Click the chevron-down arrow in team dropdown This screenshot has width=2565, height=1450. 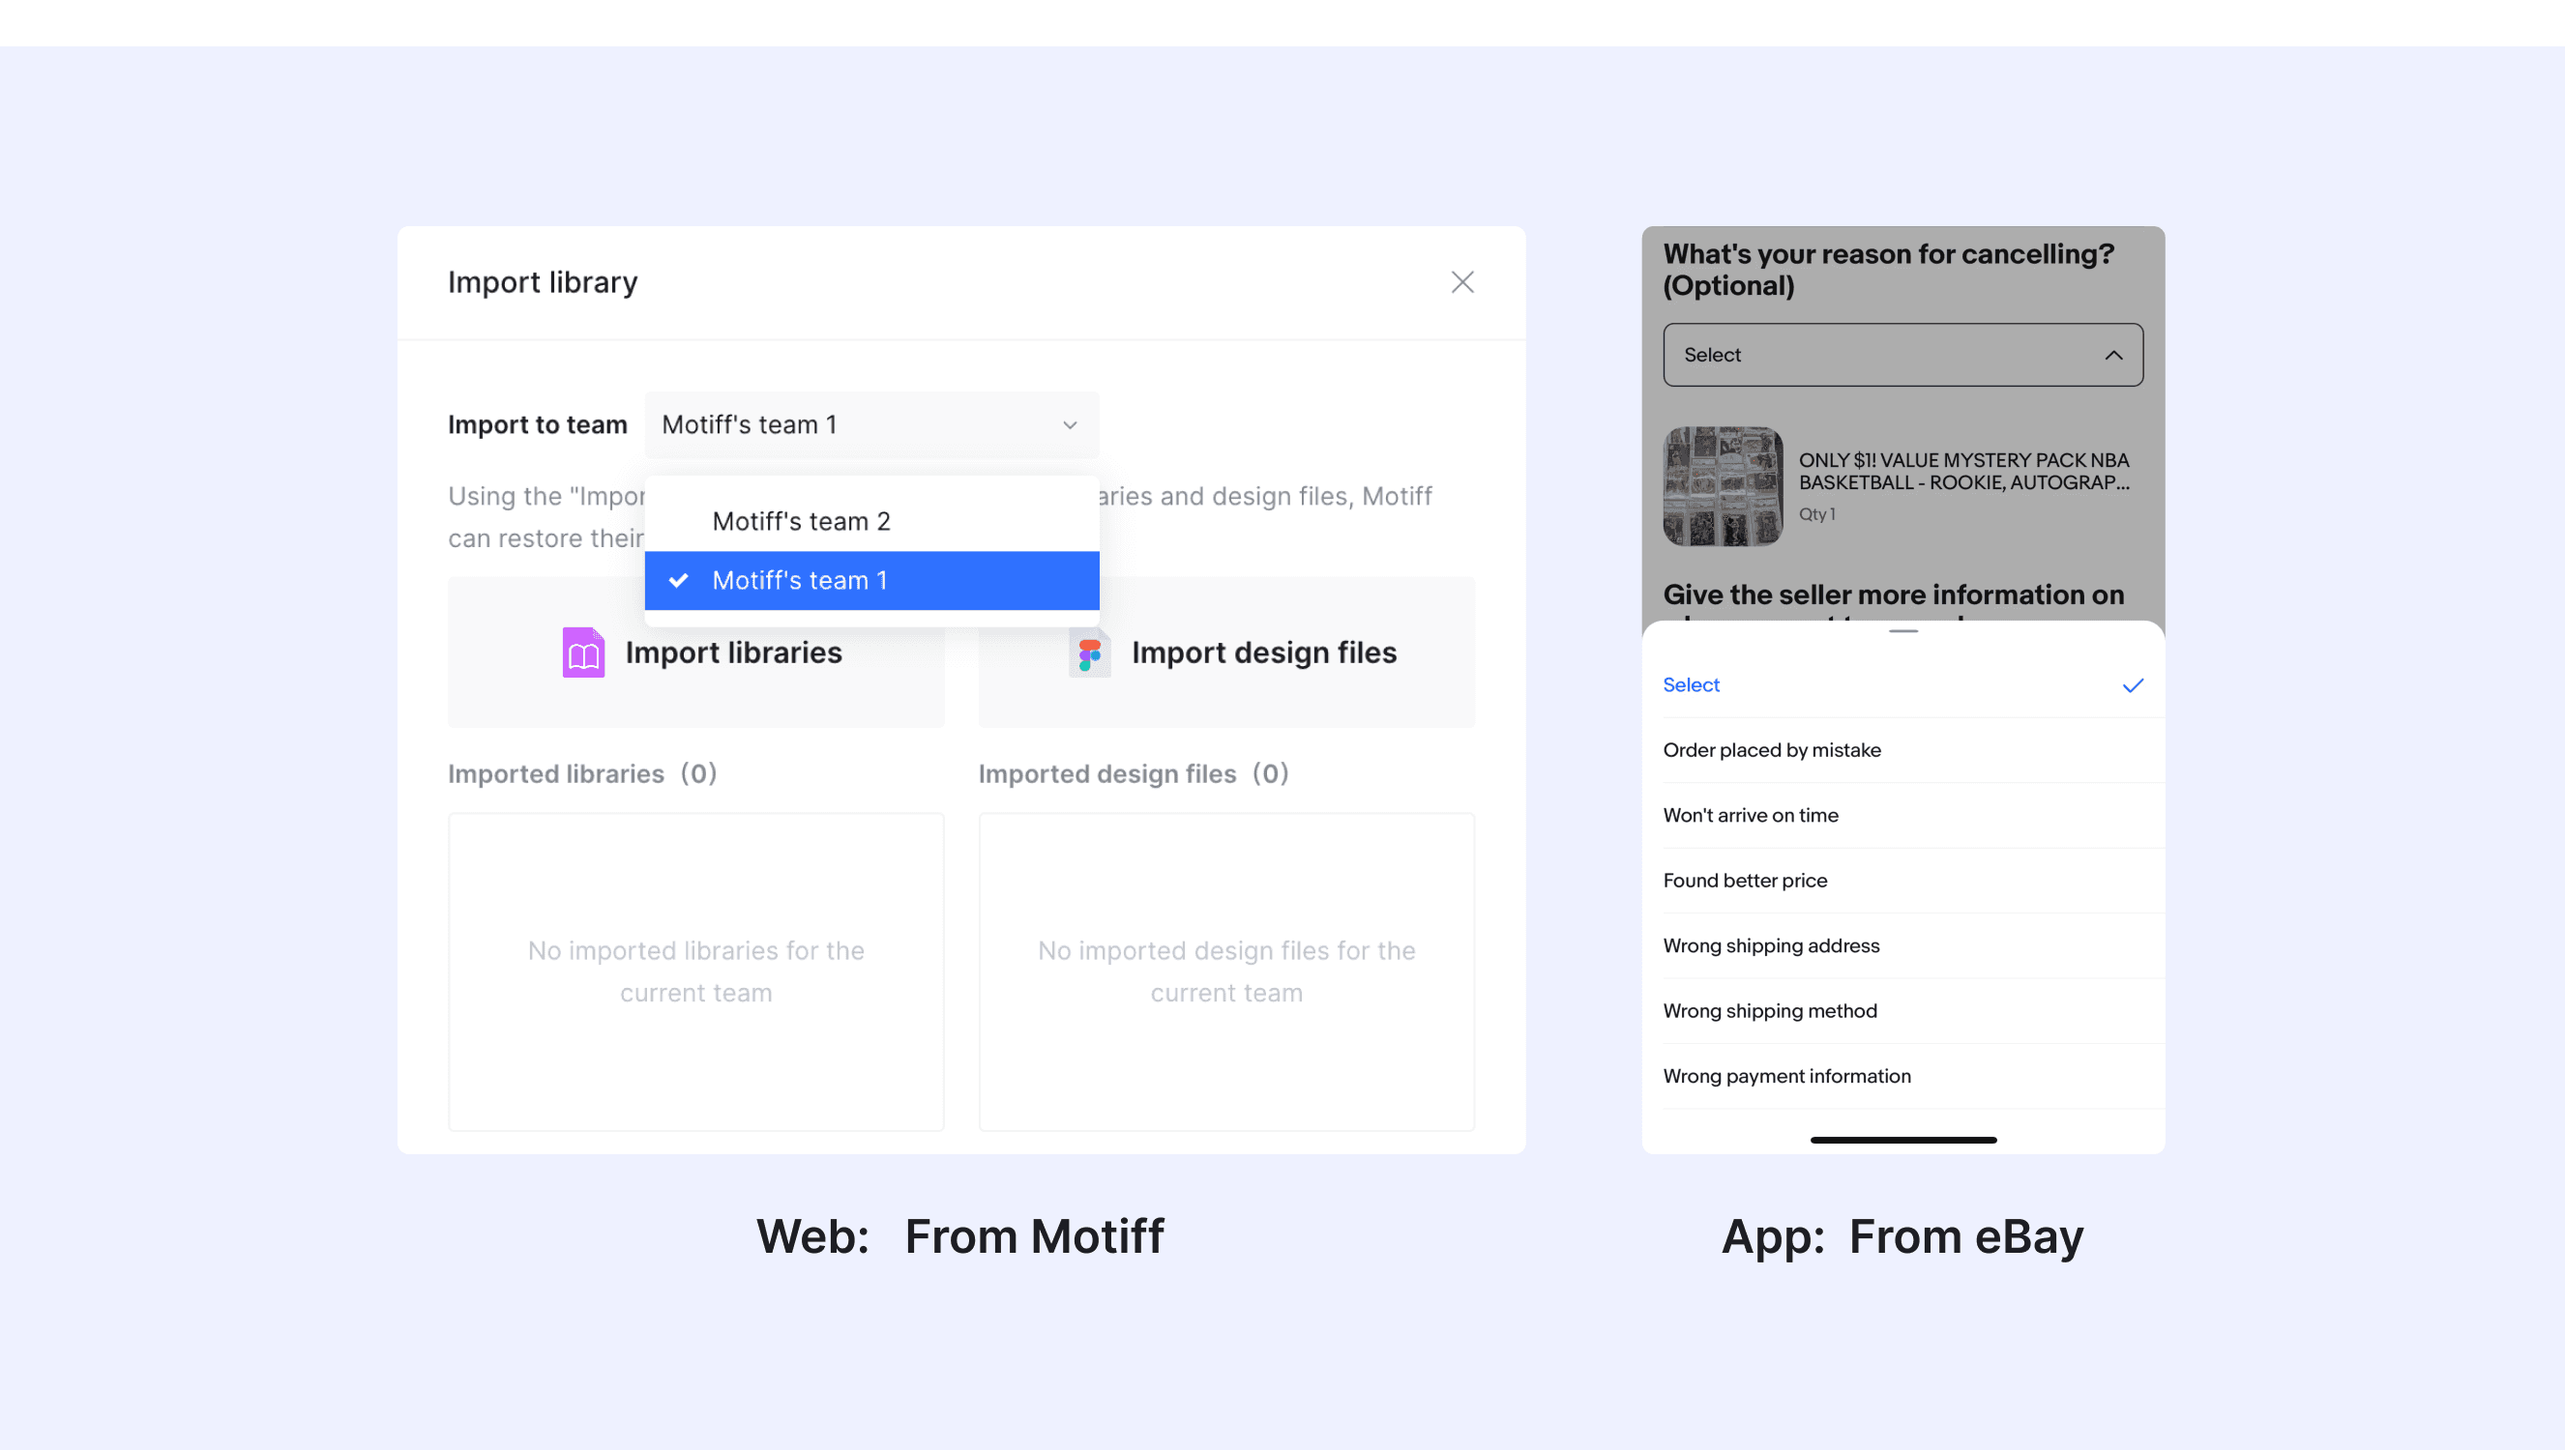[1070, 425]
